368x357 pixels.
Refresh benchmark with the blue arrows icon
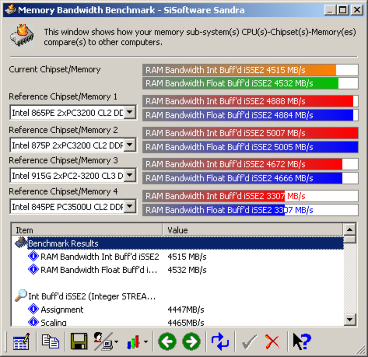click(220, 342)
